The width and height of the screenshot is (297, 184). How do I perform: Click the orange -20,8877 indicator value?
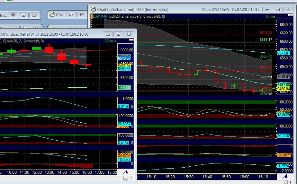[x=284, y=155]
